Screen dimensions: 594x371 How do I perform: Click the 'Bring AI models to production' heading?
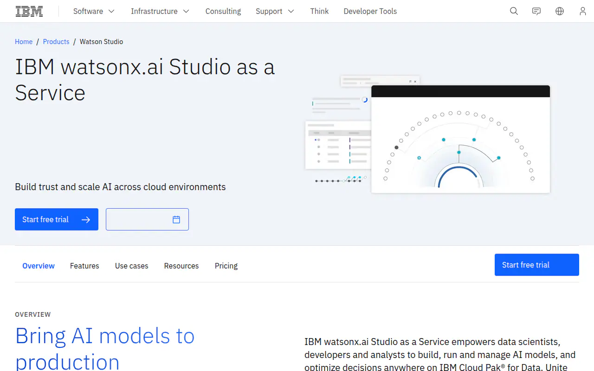point(105,348)
